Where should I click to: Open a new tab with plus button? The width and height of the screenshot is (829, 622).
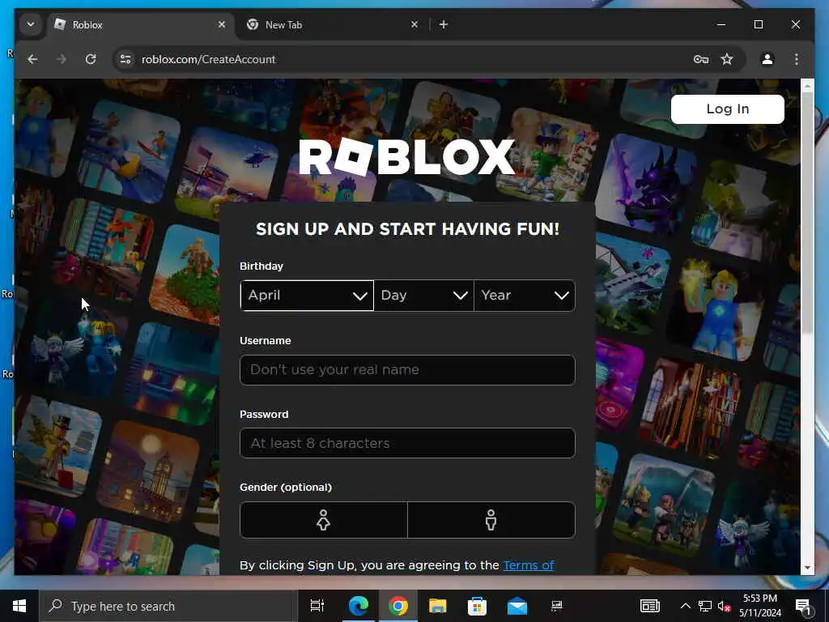tap(444, 25)
